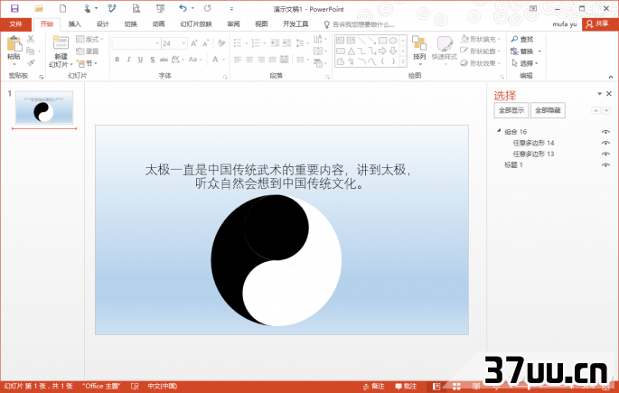Apply strikethrough abc icon
Image resolution: width=619 pixels, height=393 pixels.
coord(164,60)
